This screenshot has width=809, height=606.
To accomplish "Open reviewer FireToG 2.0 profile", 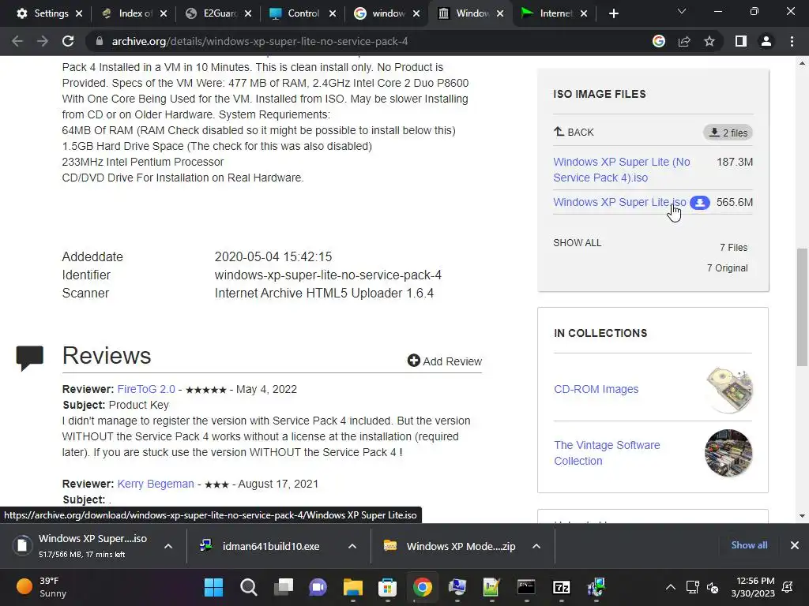I will click(x=146, y=389).
